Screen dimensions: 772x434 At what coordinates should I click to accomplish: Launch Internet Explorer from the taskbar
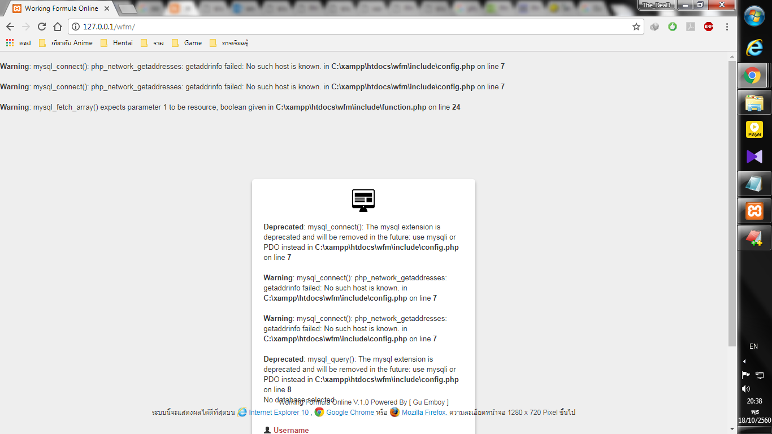pyautogui.click(x=754, y=48)
